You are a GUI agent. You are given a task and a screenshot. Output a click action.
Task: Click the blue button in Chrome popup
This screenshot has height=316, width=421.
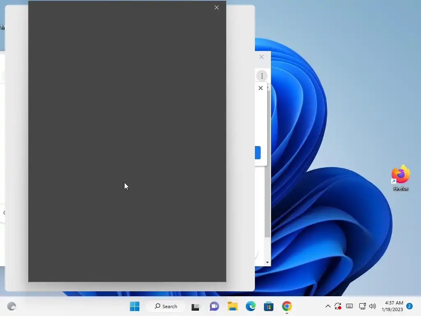(x=258, y=153)
